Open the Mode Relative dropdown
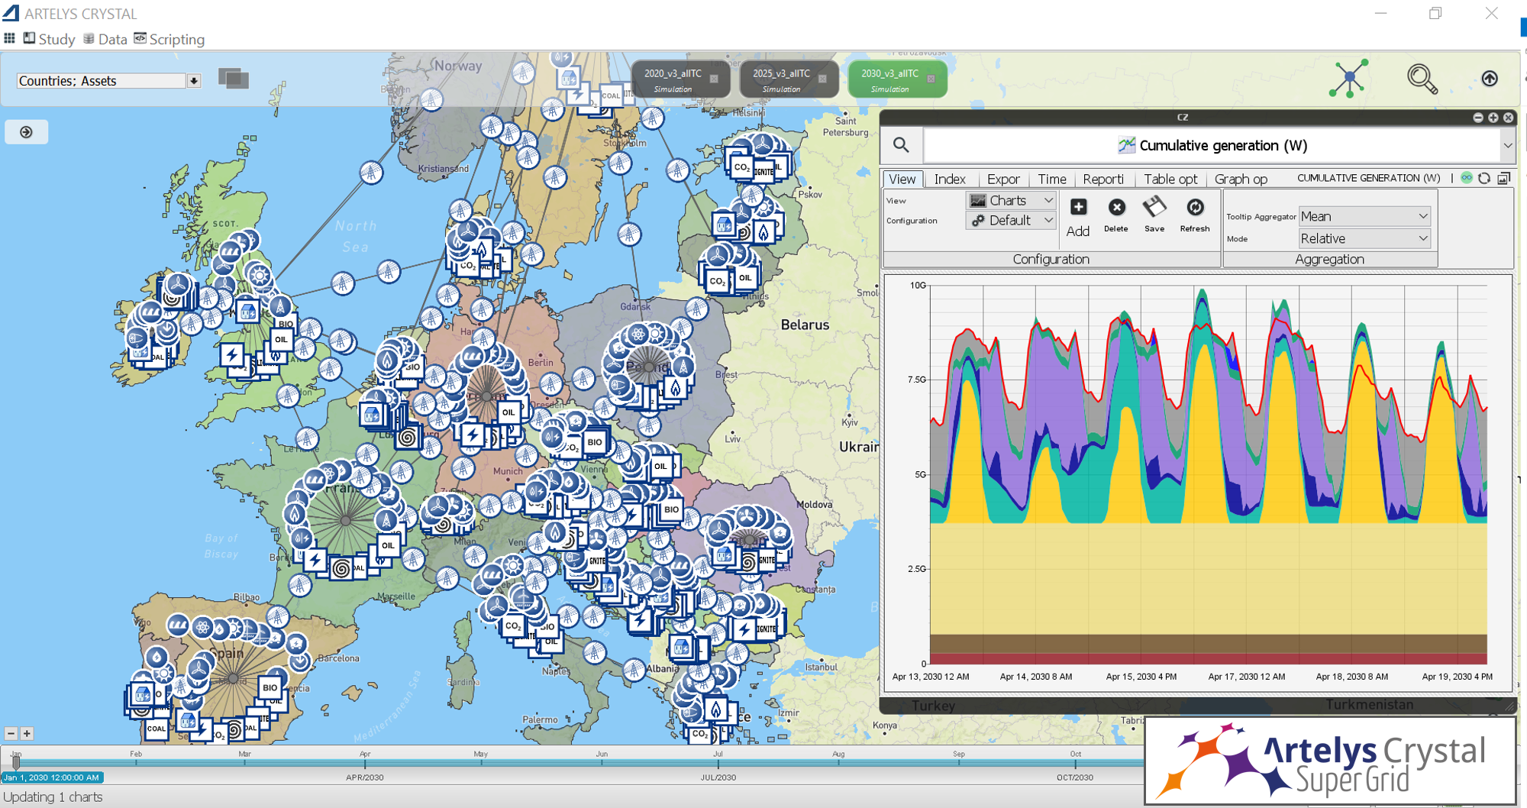 coord(1364,238)
